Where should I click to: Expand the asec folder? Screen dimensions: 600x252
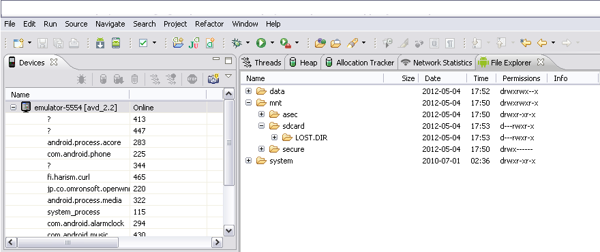click(261, 114)
